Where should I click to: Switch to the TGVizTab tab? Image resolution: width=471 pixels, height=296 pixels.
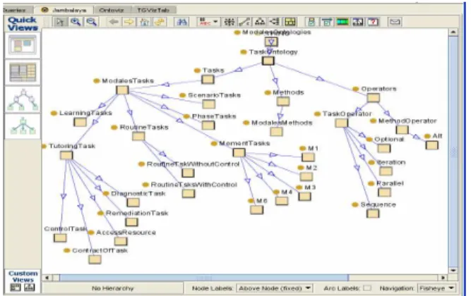(x=153, y=10)
